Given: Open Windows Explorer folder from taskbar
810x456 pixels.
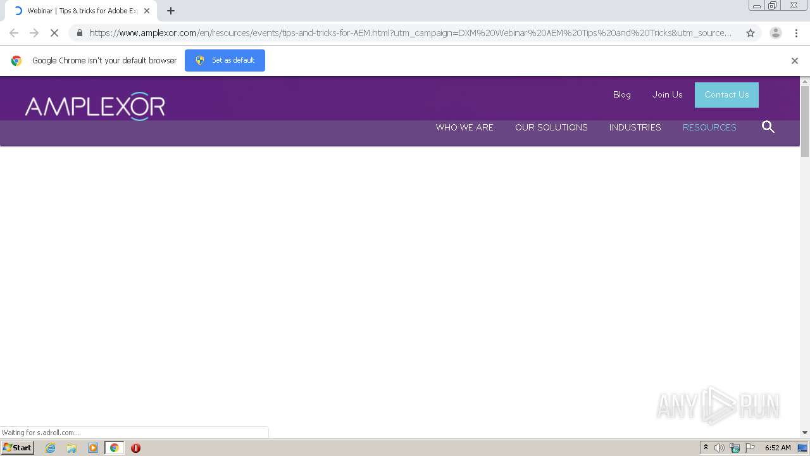Looking at the screenshot, I should click(x=72, y=448).
